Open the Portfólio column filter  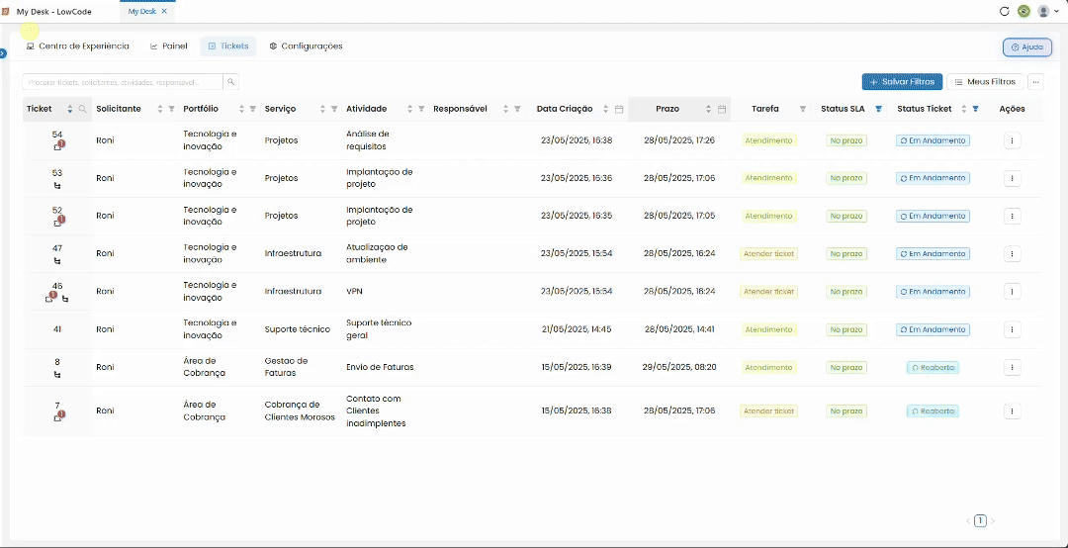point(253,109)
